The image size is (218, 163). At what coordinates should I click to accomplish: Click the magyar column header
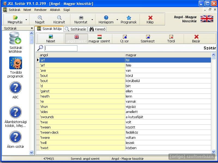coord(168,55)
